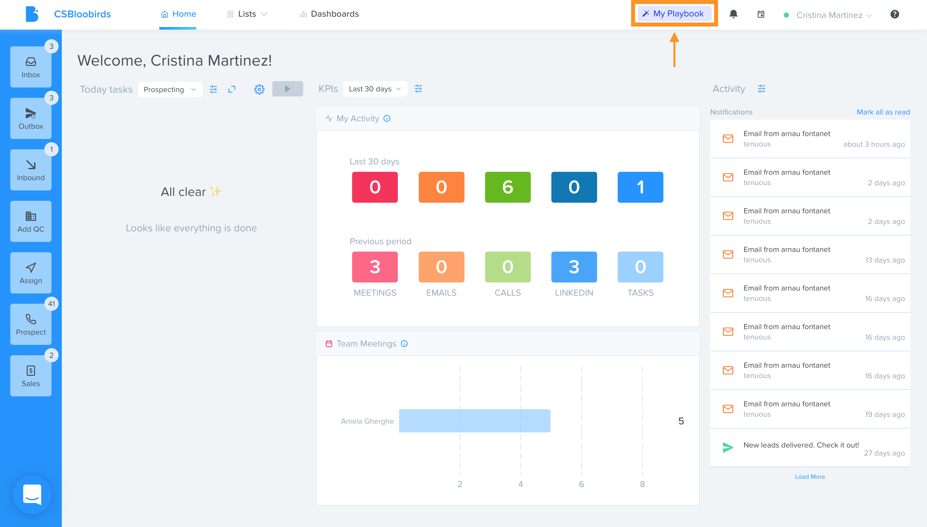
Task: Click the Bloobirds logo icon
Action: coord(32,14)
